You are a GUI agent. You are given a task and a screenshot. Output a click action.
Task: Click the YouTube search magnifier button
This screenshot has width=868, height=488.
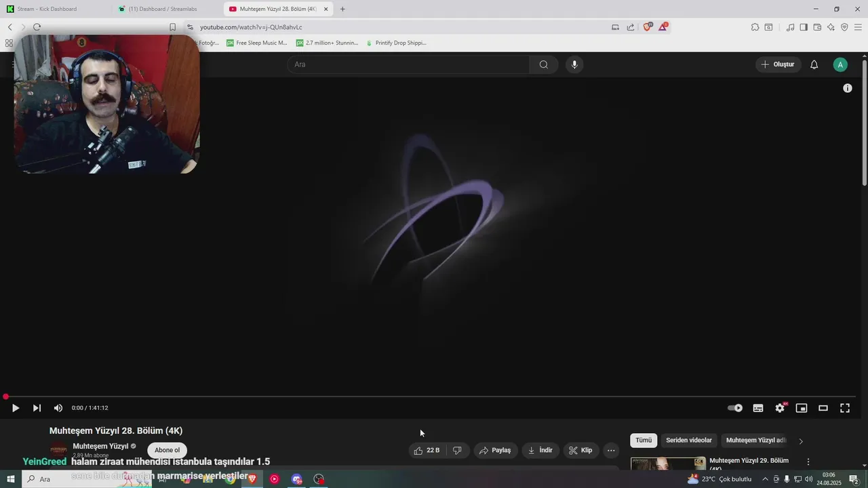pos(544,64)
